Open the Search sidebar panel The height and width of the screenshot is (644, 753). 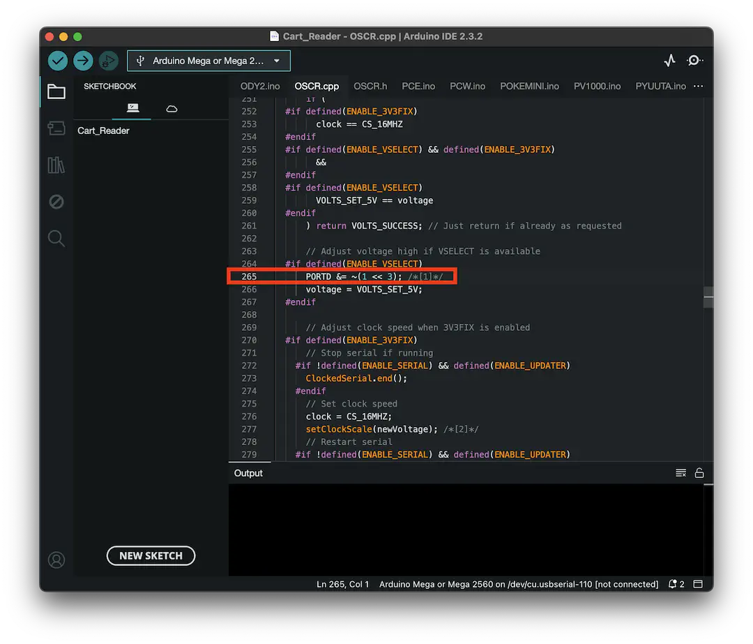click(56, 238)
